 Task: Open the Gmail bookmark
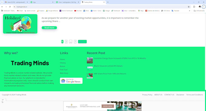[20, 11]
